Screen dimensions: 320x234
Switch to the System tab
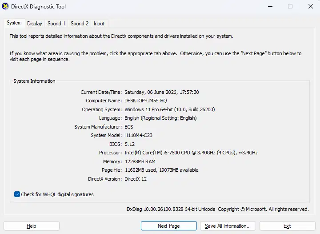pos(14,23)
